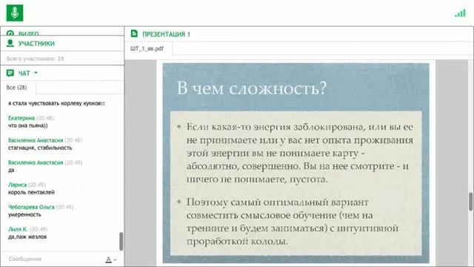The height and width of the screenshot is (267, 474).
Task: Check the signal strength indicator
Action: [460, 13]
